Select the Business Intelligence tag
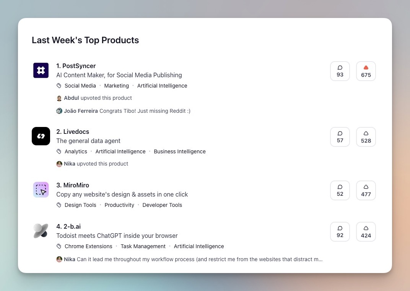This screenshot has height=291, width=410. pos(180,151)
